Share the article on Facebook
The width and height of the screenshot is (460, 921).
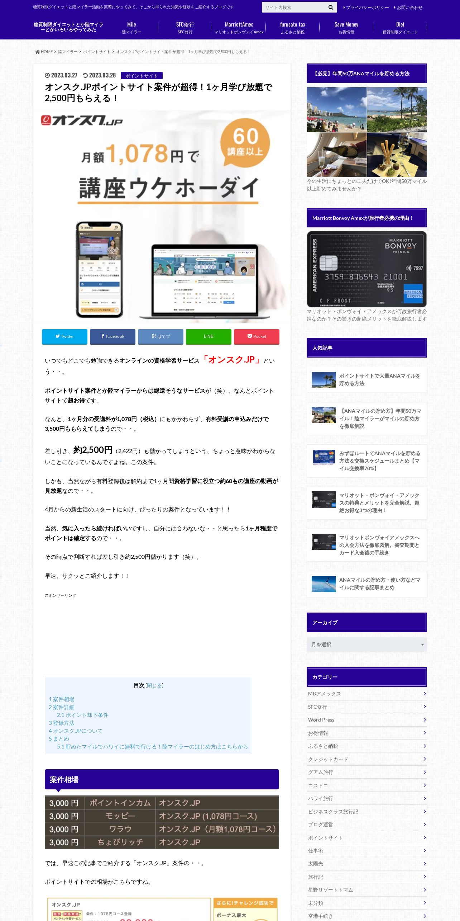click(x=112, y=336)
